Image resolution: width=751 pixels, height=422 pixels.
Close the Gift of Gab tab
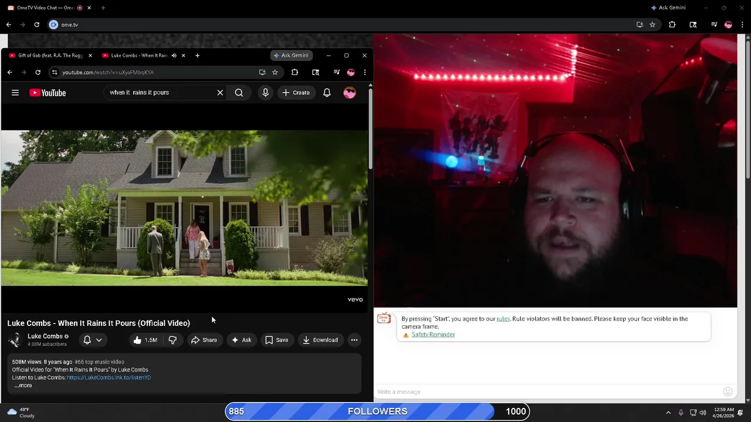point(90,56)
